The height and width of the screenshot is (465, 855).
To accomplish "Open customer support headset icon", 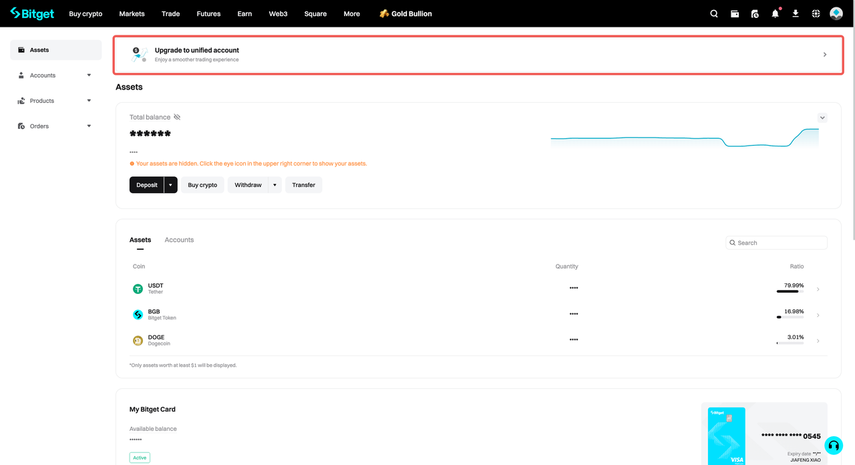I will (833, 445).
